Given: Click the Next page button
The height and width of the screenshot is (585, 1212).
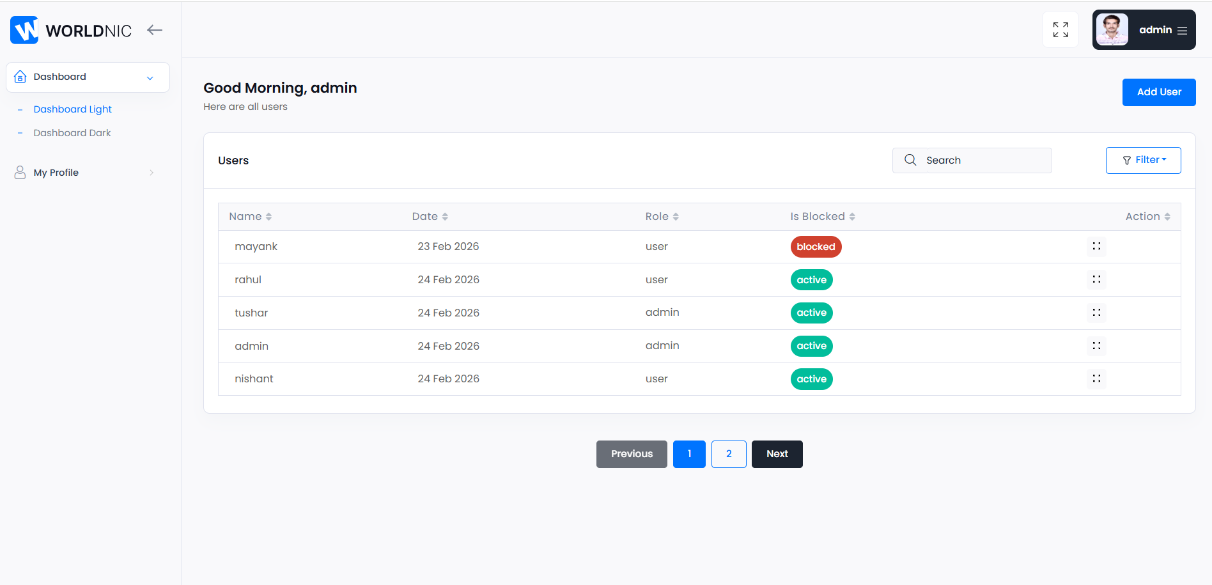Looking at the screenshot, I should (x=777, y=454).
